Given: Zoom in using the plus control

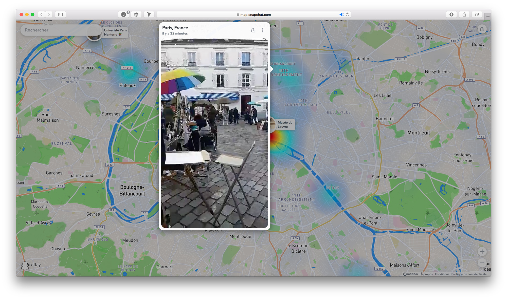Looking at the screenshot, I should point(482,251).
